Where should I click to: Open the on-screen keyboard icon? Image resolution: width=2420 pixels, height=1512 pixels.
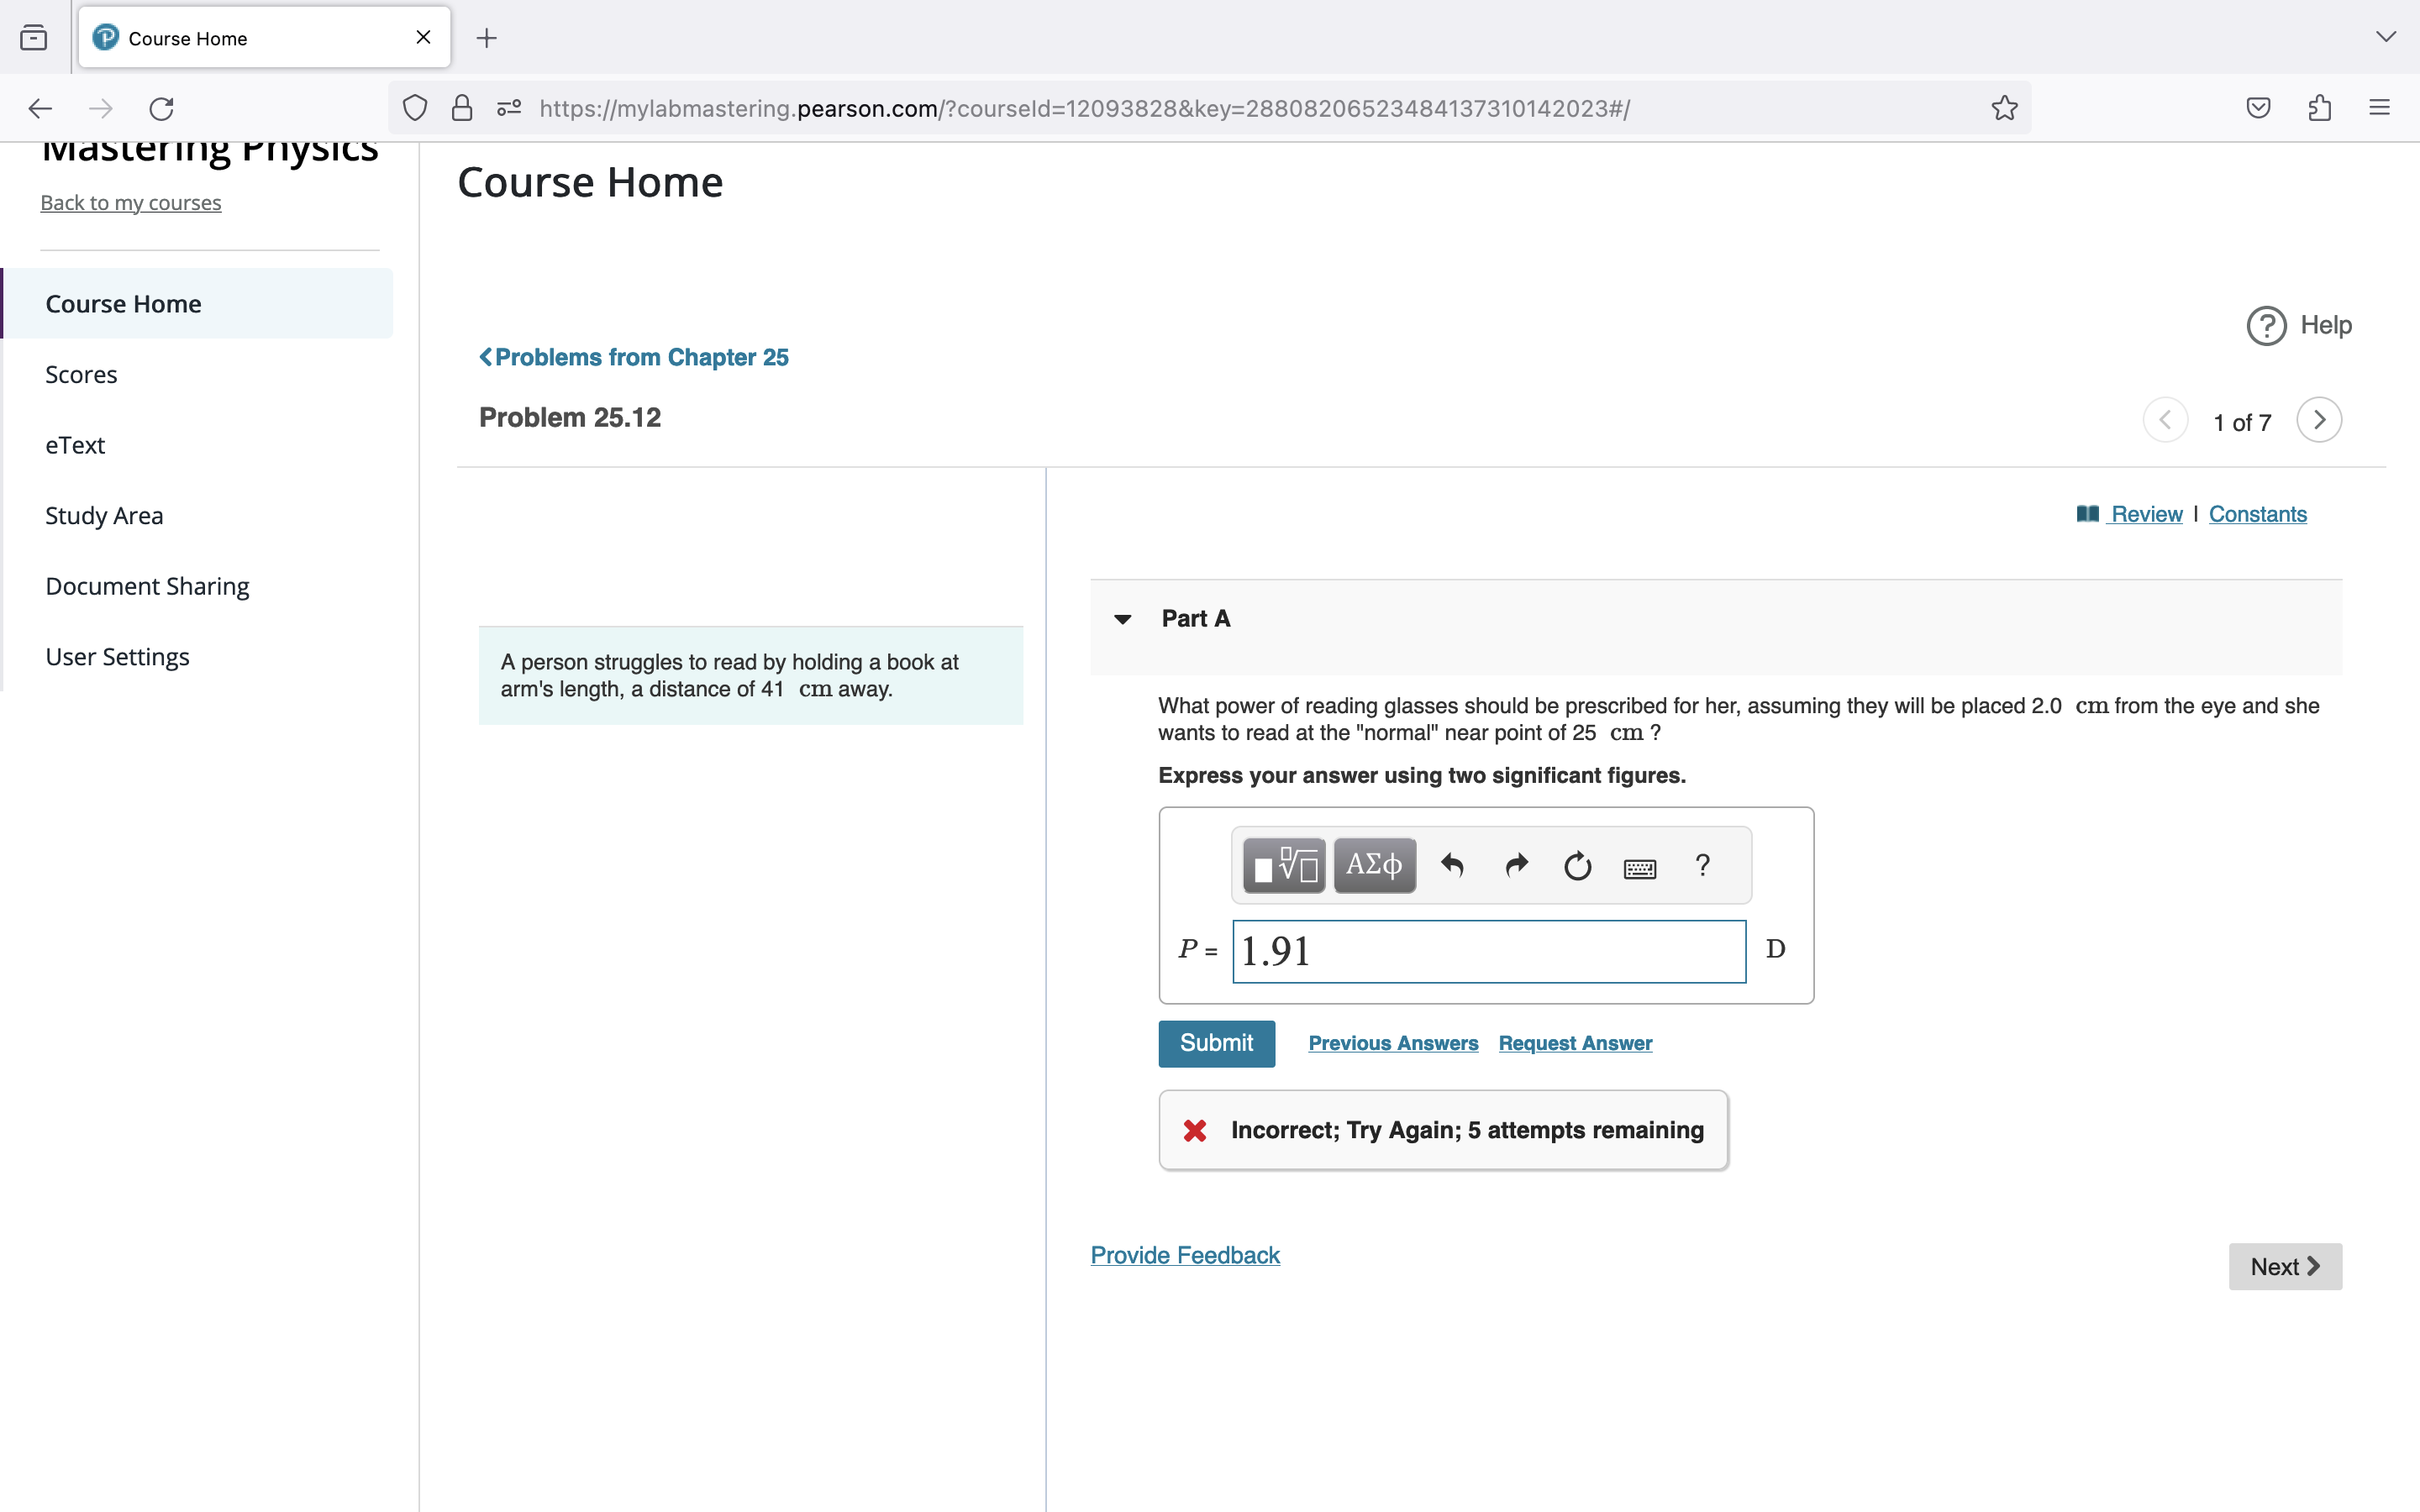coord(1641,864)
